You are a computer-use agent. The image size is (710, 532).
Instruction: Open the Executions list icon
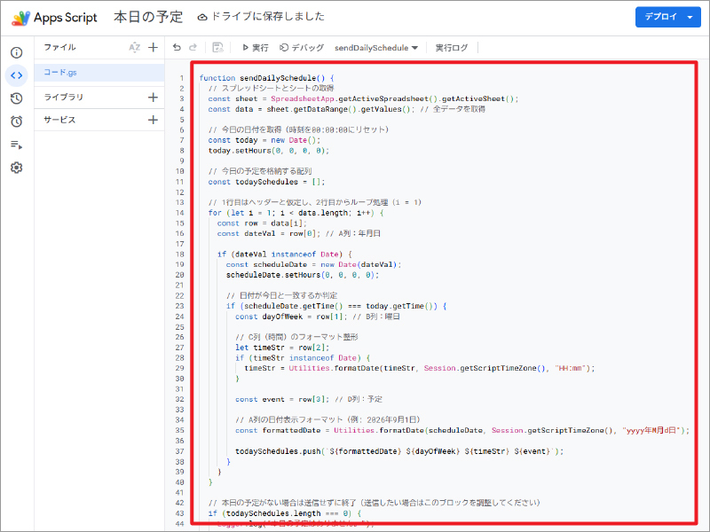(x=16, y=145)
